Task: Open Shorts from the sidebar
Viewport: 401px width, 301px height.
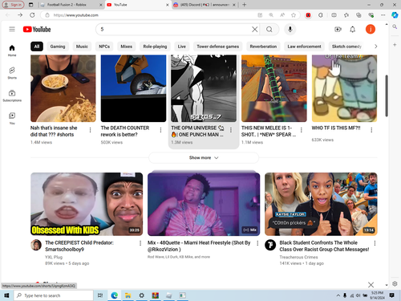Action: 12,73
